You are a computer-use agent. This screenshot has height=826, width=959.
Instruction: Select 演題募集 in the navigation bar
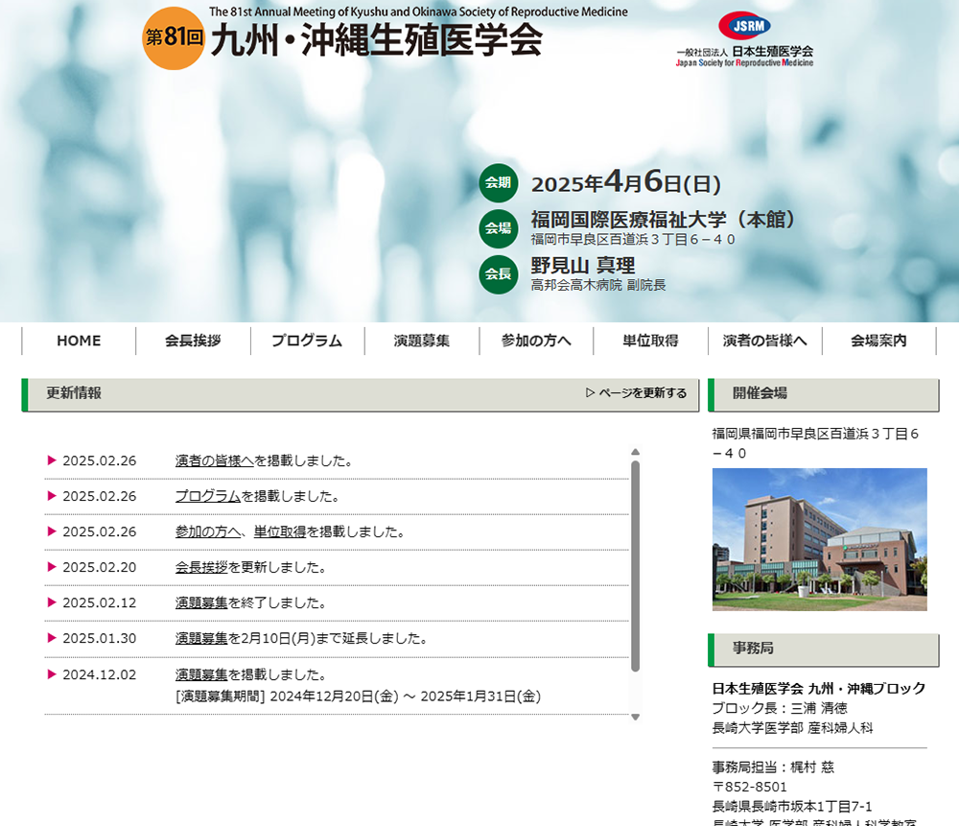[x=421, y=341]
